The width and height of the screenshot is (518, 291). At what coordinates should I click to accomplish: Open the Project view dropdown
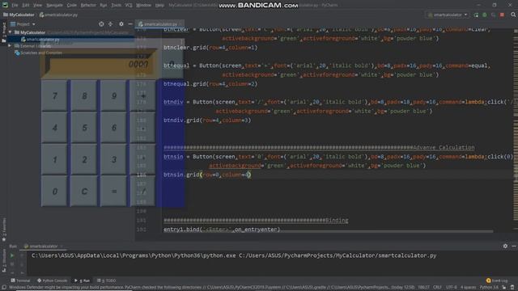(23, 24)
